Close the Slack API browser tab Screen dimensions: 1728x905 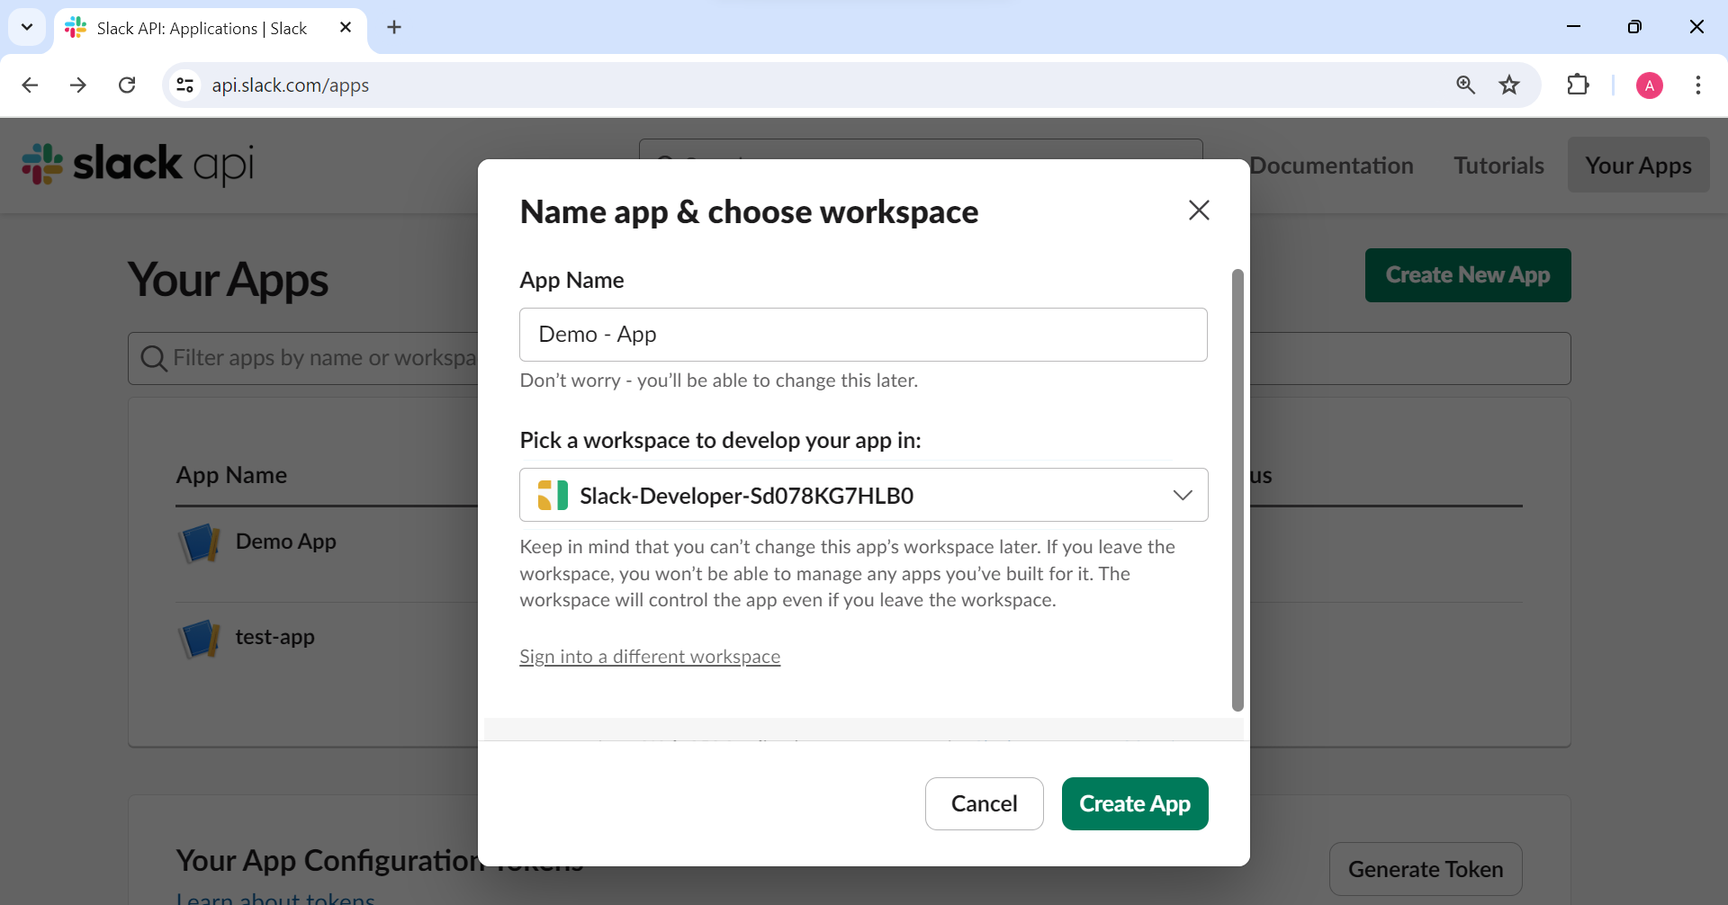[x=346, y=28]
